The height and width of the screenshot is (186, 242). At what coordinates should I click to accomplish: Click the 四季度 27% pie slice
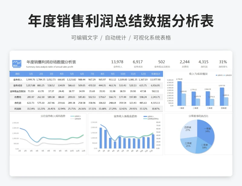click(188, 129)
